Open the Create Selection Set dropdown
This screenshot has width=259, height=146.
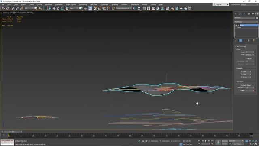pyautogui.click(x=124, y=8)
